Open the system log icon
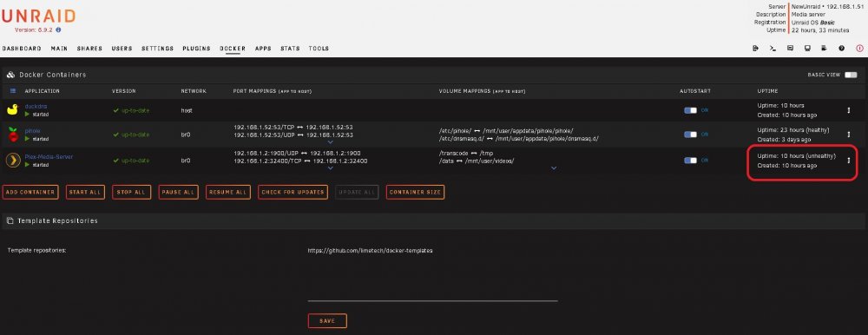 point(825,49)
